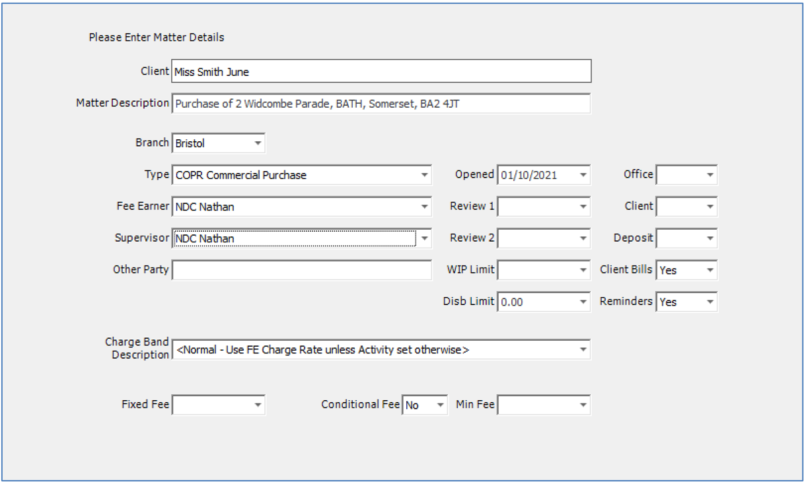Expand the WIP Limit dropdown
Image resolution: width=804 pixels, height=482 pixels.
tap(583, 270)
